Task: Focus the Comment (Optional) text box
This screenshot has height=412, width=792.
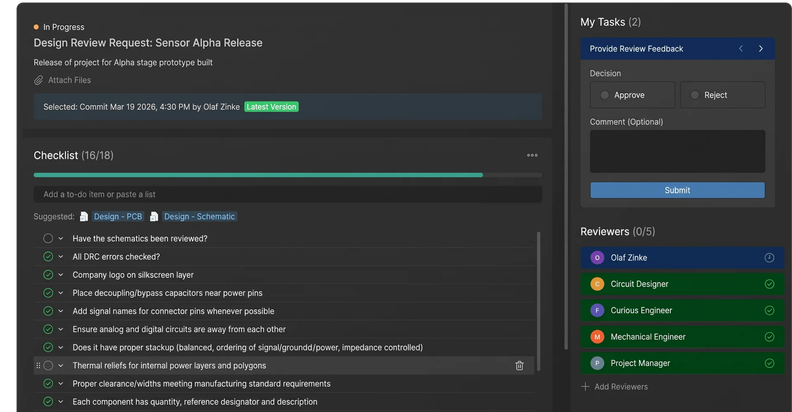Action: [x=677, y=152]
